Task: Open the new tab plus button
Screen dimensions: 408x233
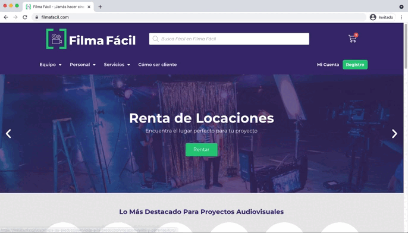Action: (100, 7)
